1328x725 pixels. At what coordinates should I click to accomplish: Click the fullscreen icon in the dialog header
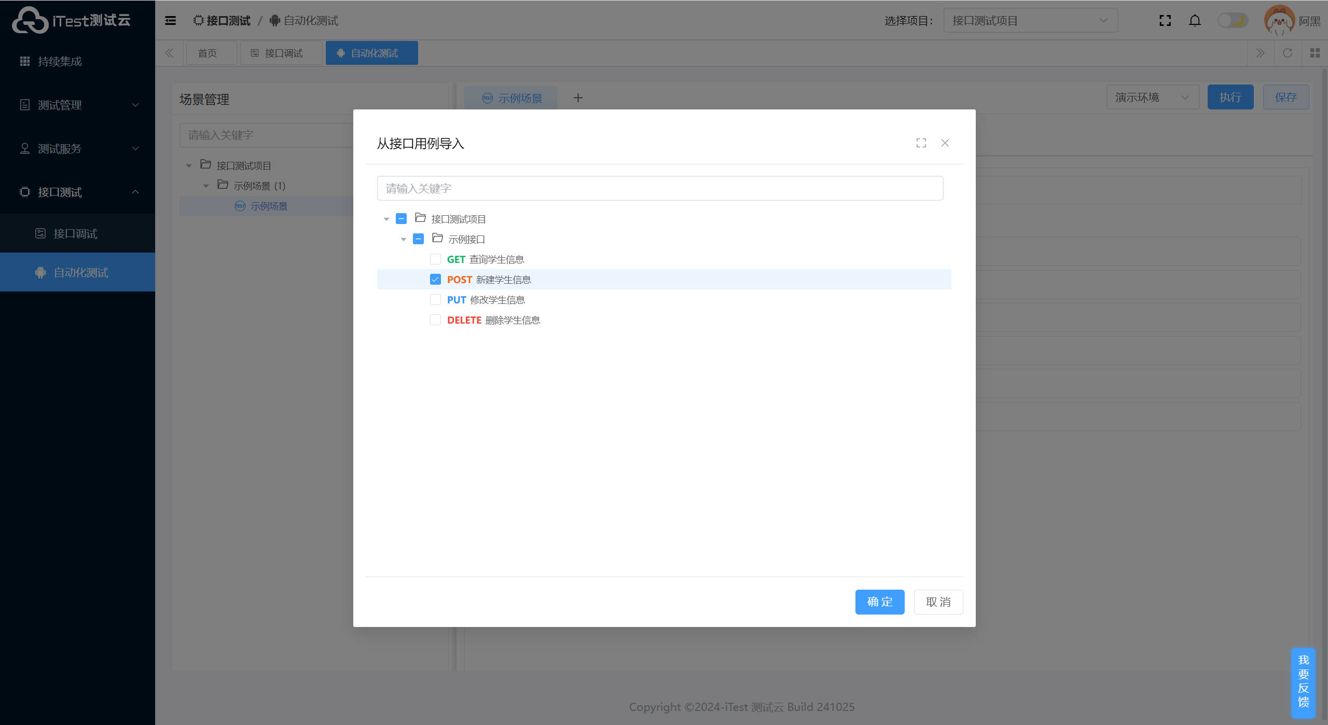921,143
